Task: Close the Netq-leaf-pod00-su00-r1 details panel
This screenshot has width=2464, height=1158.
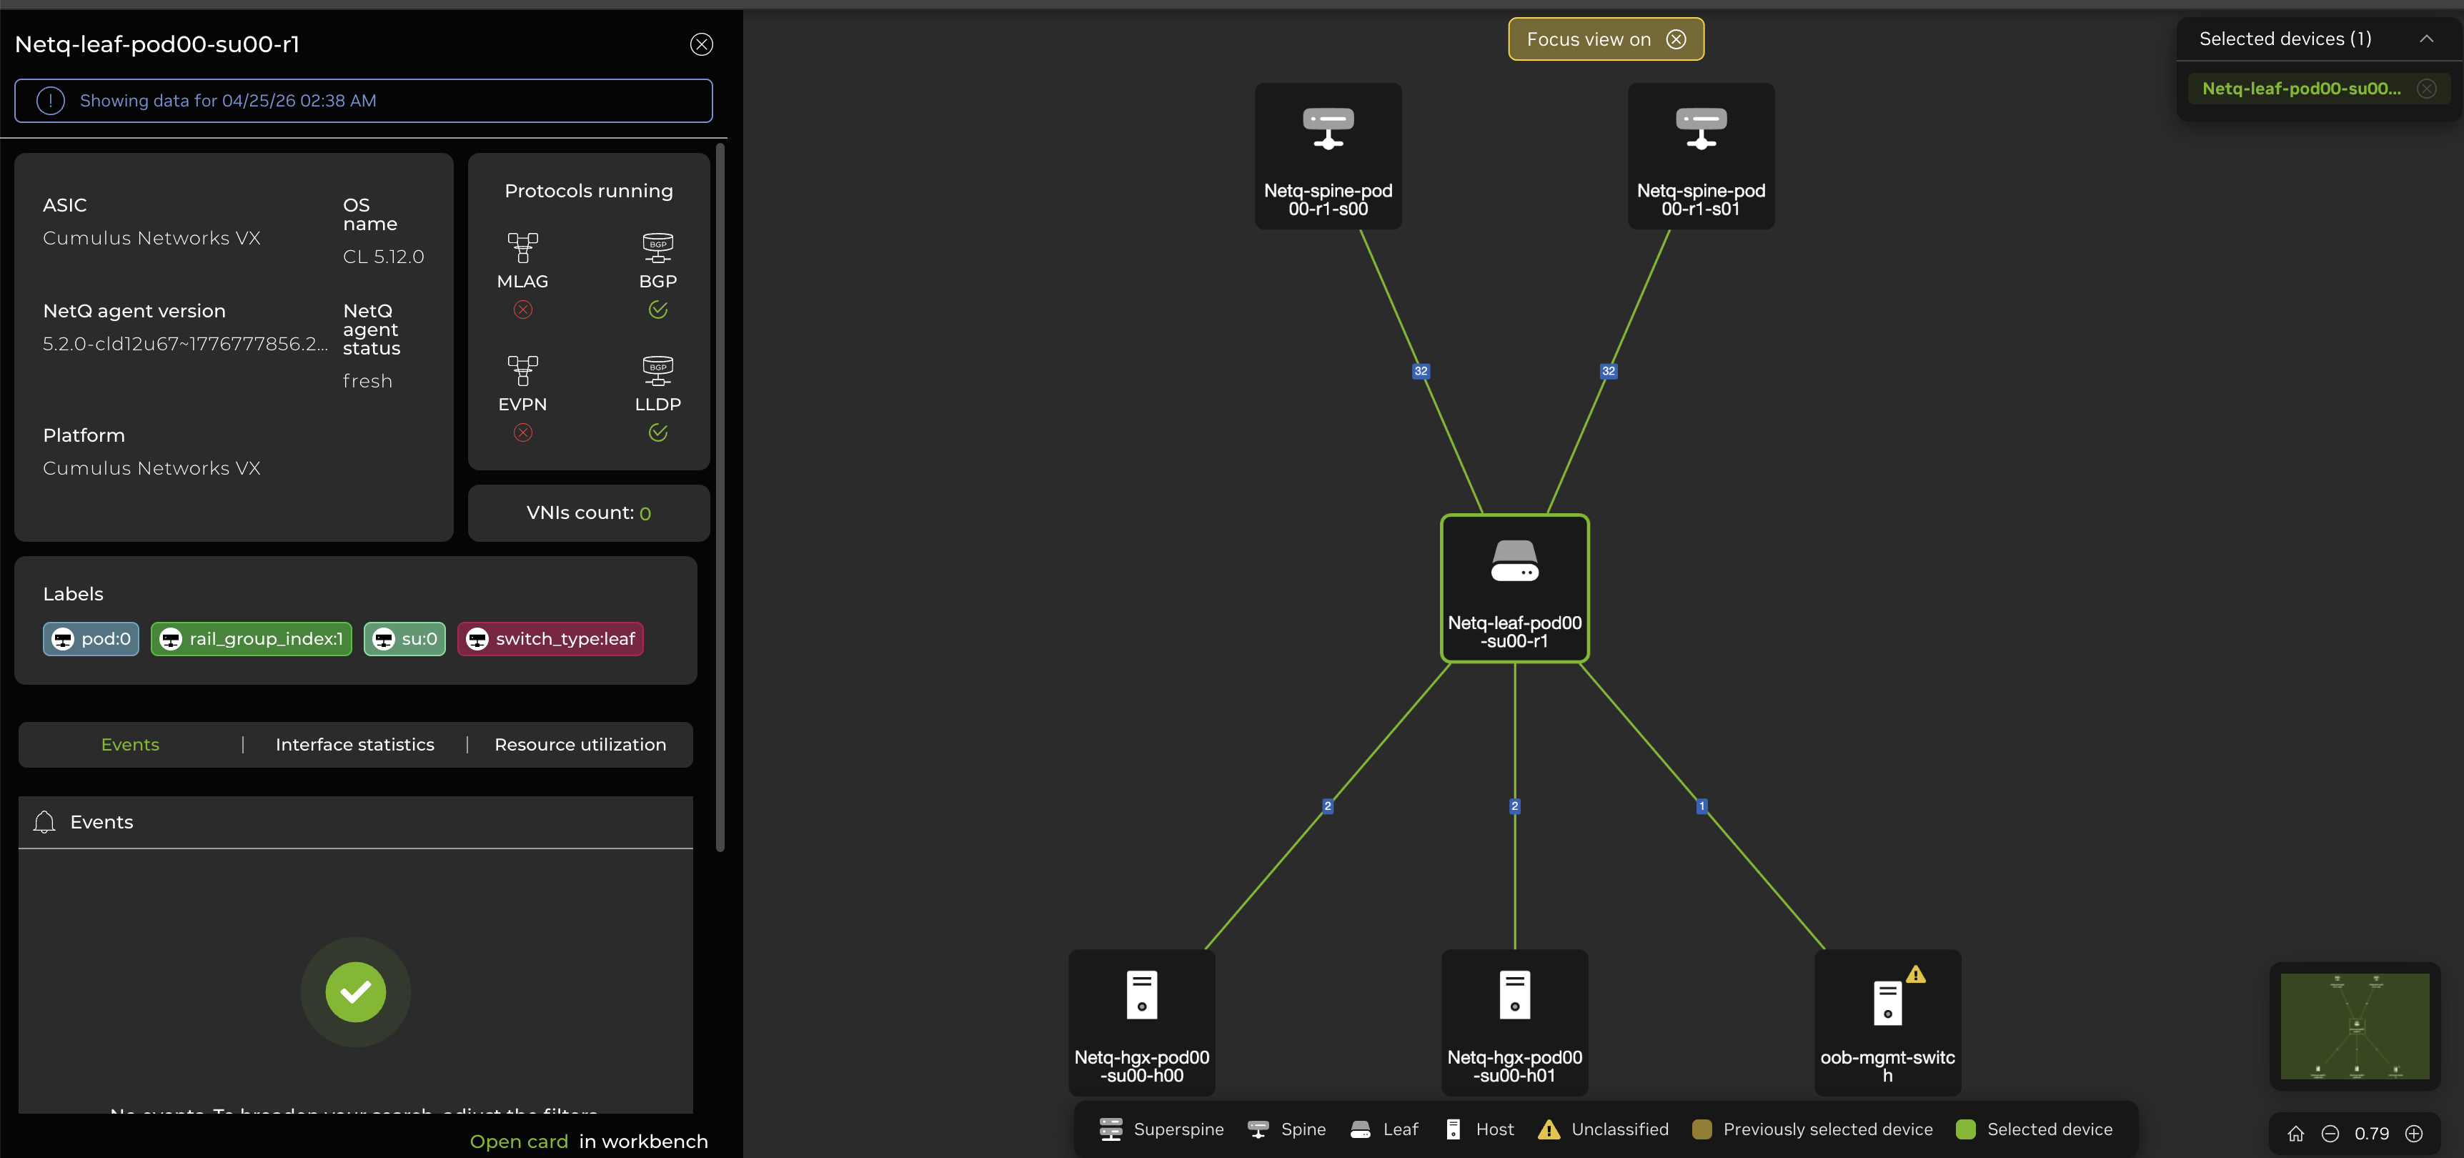Action: [701, 44]
